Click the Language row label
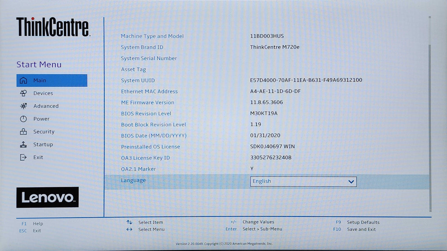This screenshot has width=447, height=251. click(x=133, y=180)
